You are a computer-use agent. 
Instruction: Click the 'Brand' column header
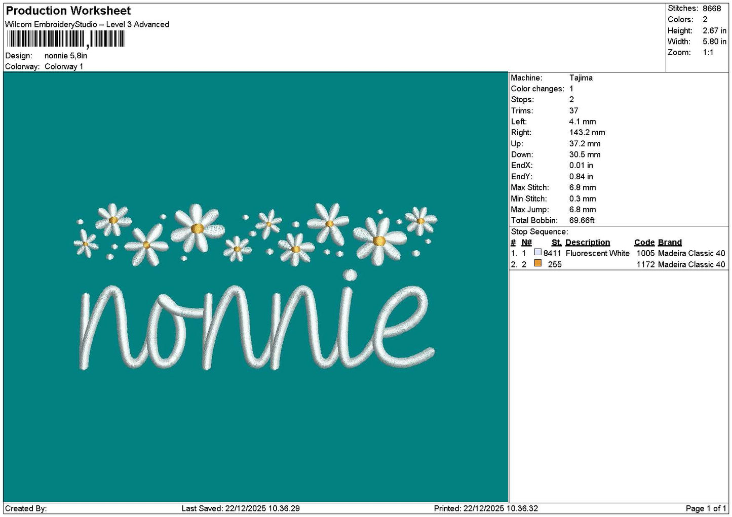(670, 243)
